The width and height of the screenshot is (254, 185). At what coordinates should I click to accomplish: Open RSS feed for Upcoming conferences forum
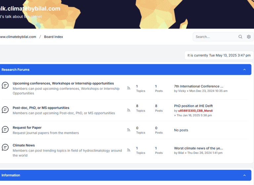[128, 88]
